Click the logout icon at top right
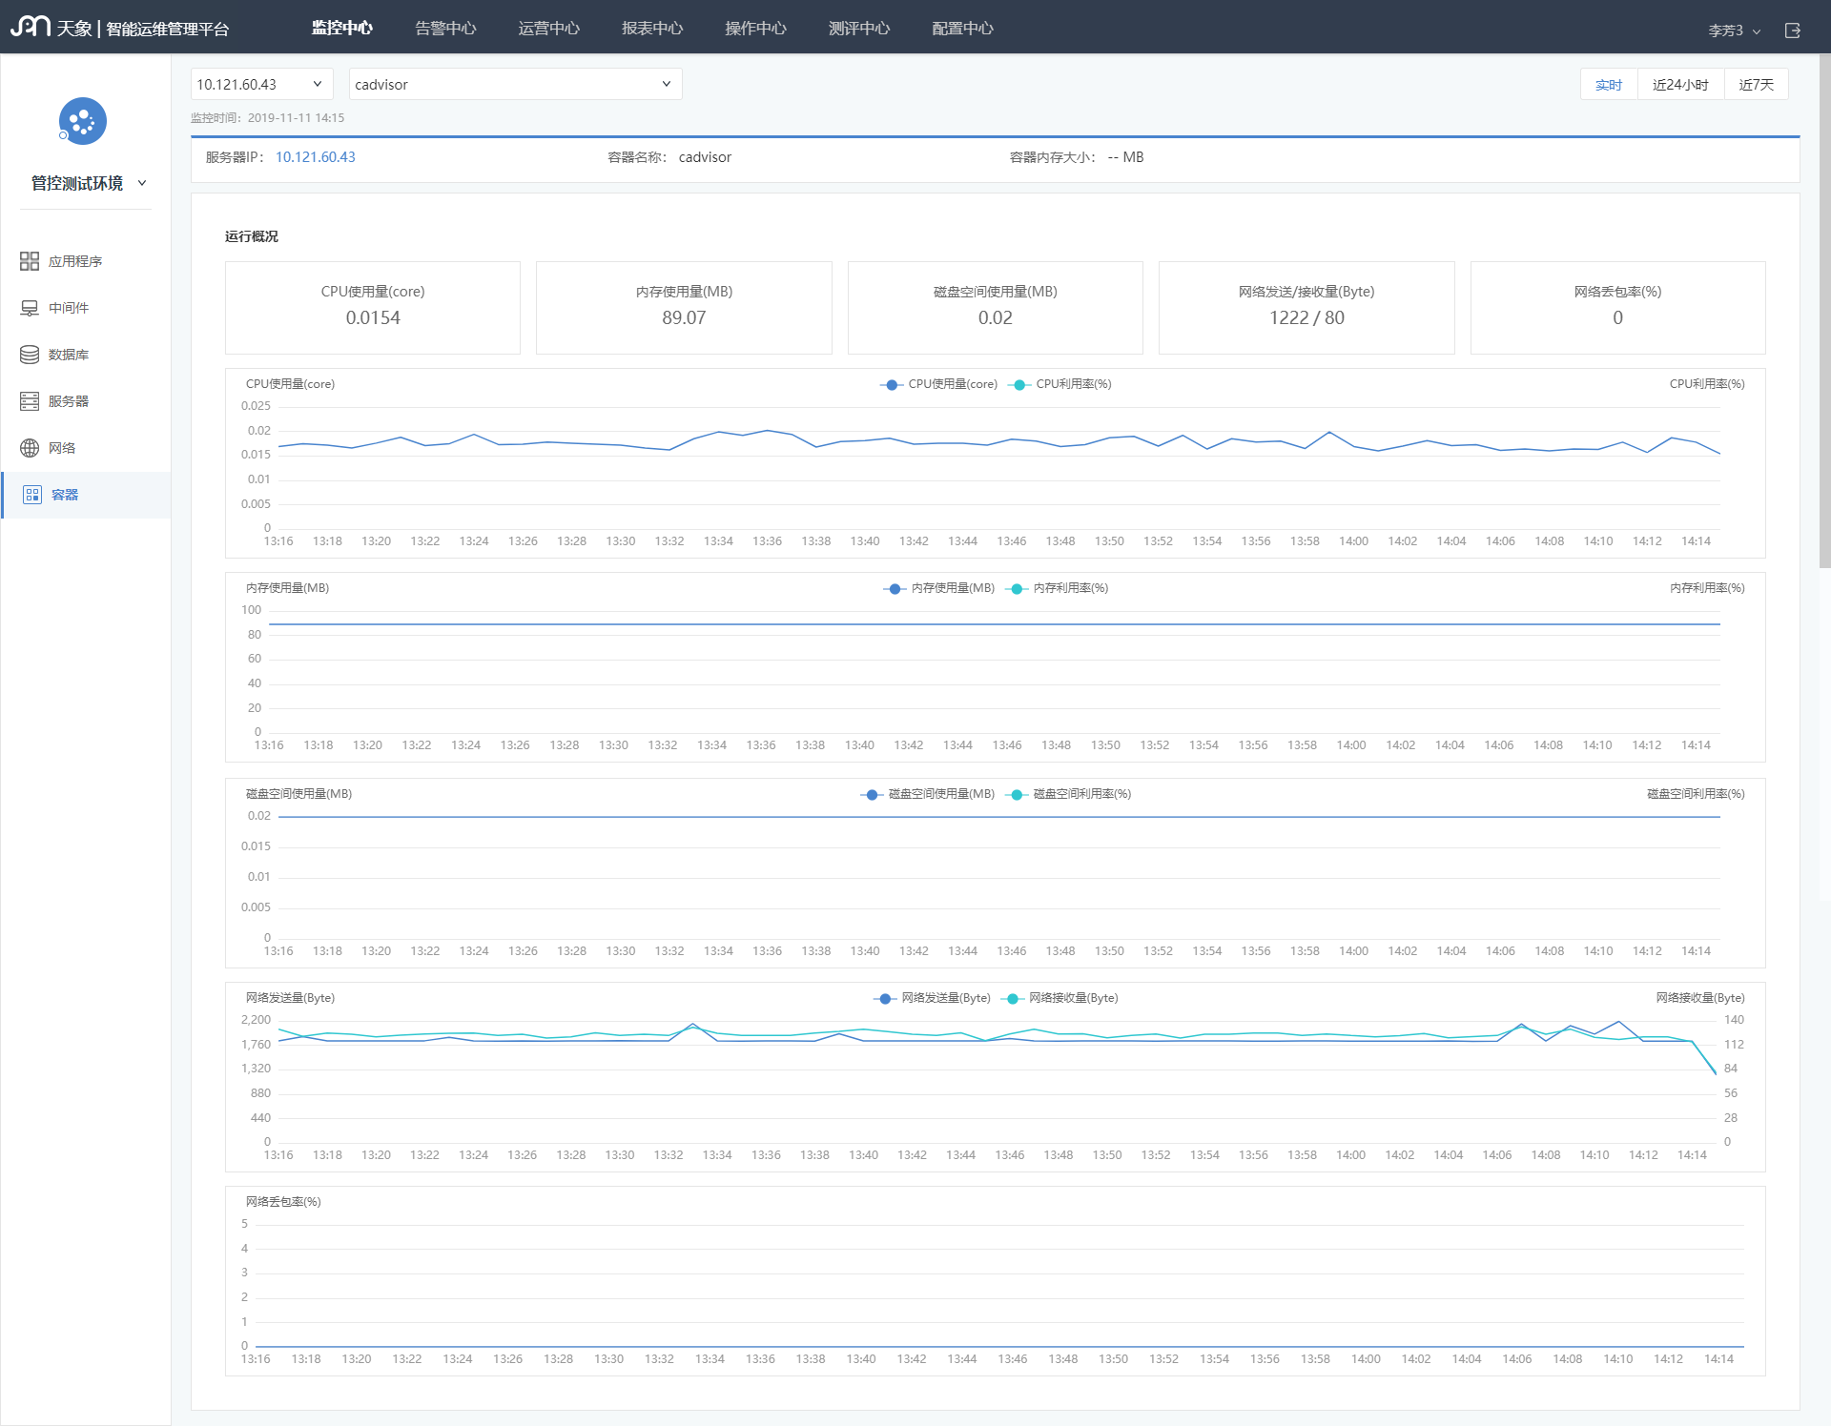This screenshot has width=1831, height=1426. click(1793, 31)
